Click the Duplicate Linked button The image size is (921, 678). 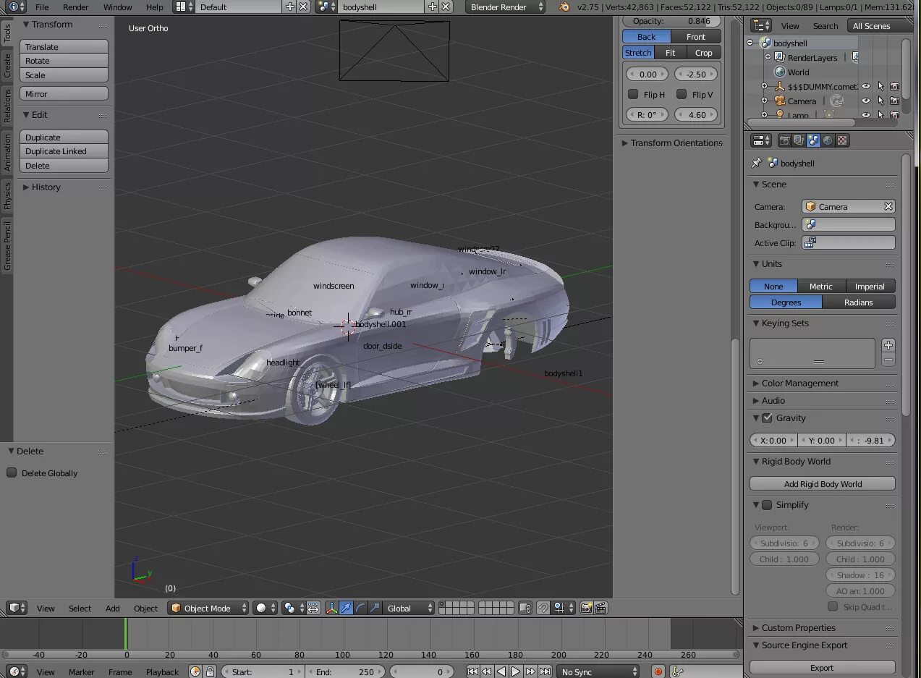(64, 151)
